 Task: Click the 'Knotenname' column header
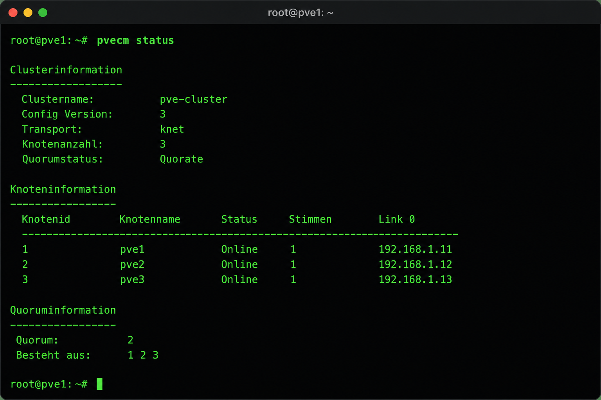[x=150, y=220]
